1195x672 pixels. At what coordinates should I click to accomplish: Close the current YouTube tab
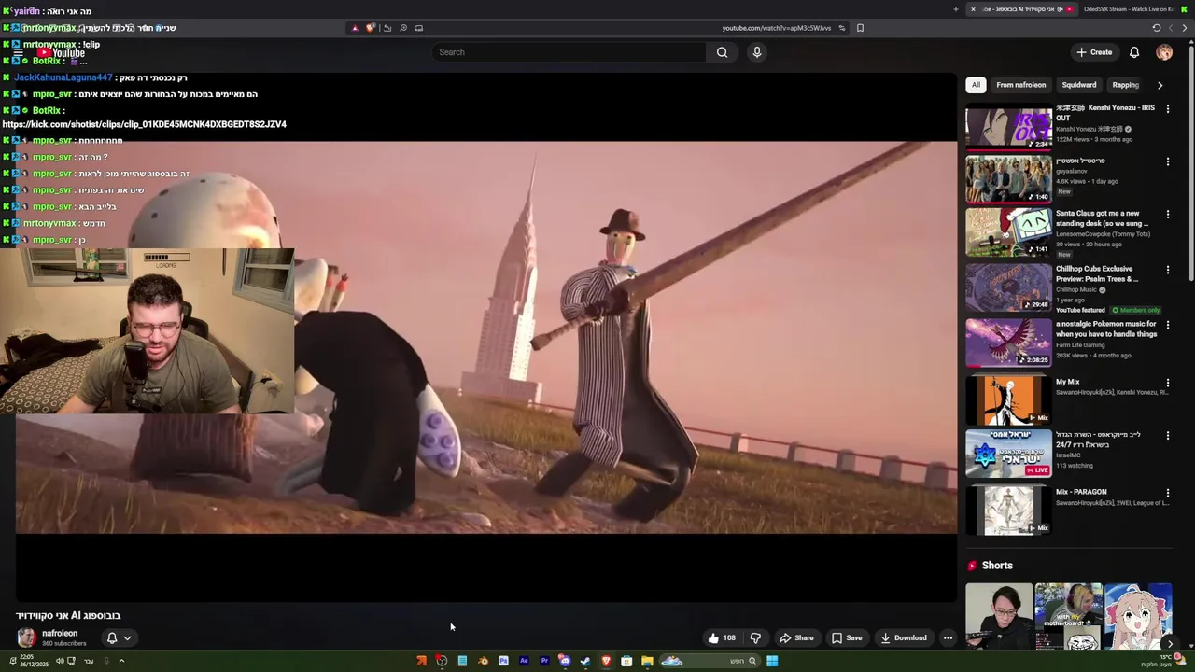pyautogui.click(x=973, y=9)
